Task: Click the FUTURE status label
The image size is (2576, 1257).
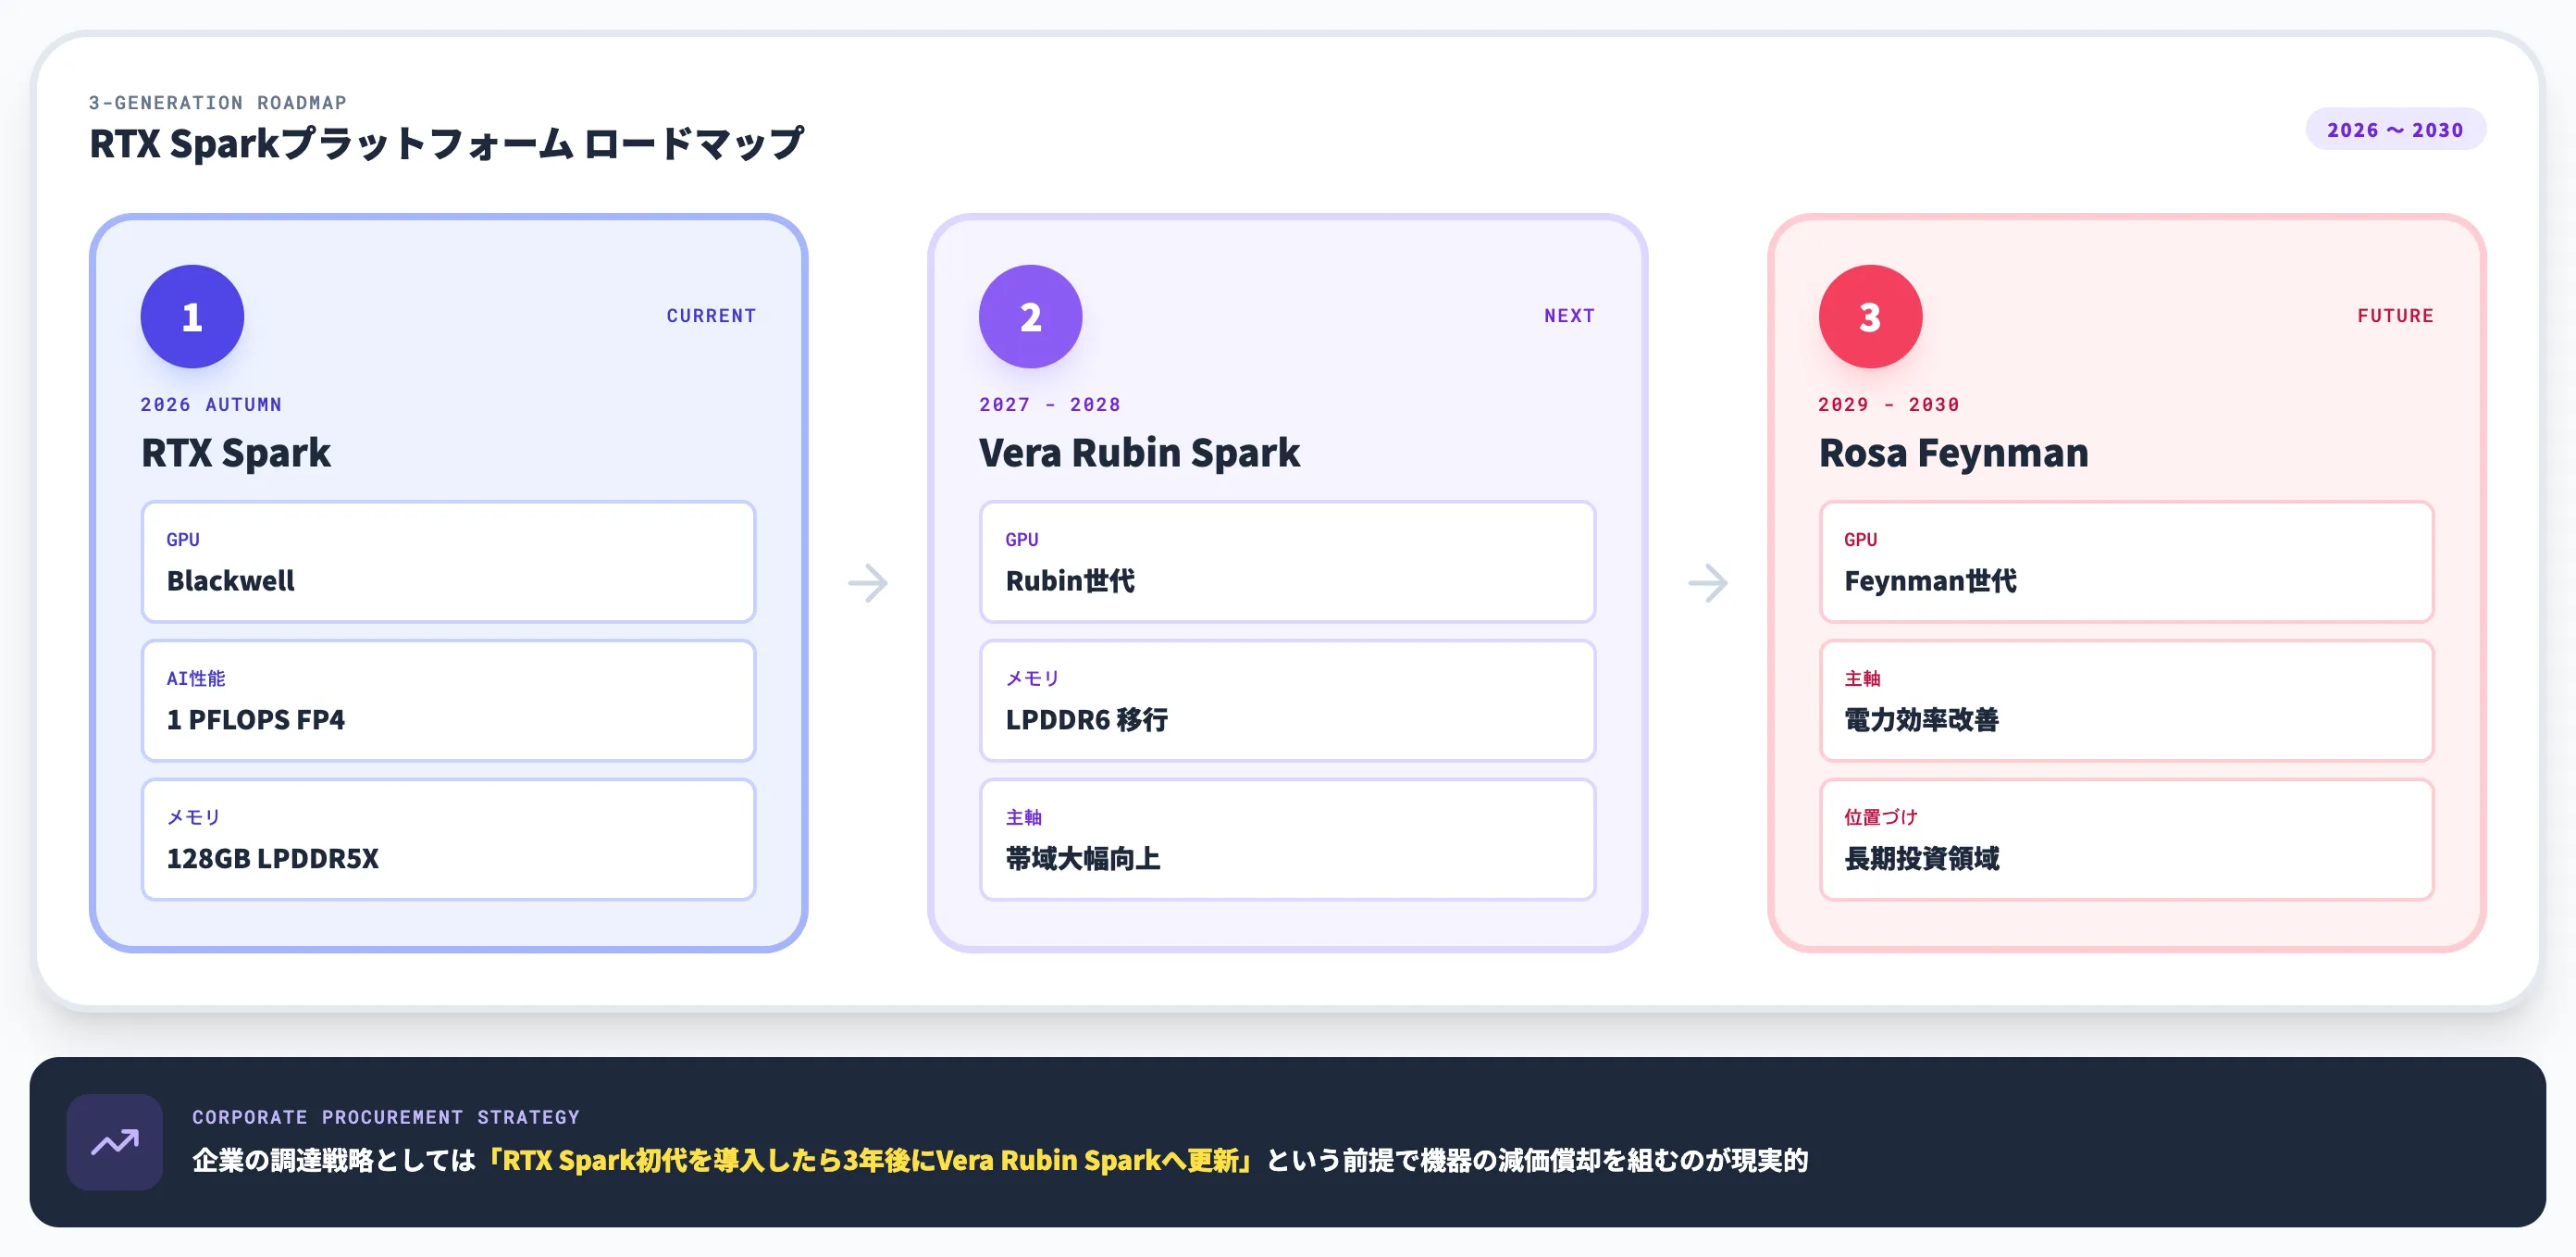Action: (2395, 316)
